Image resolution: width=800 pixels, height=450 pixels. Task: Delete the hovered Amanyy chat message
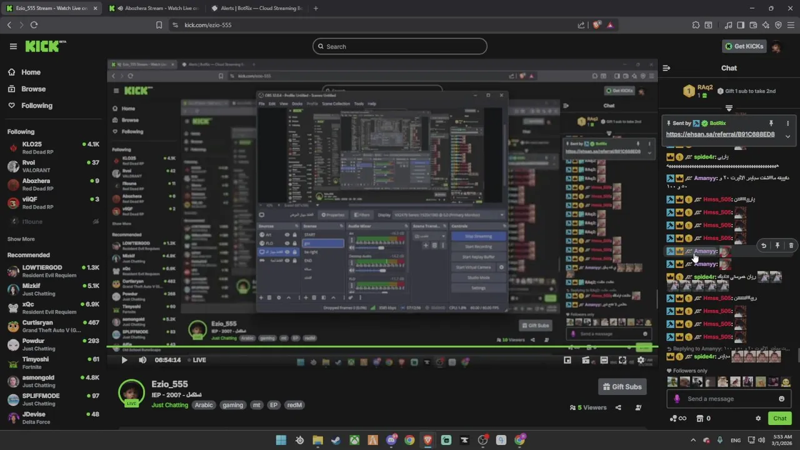click(x=791, y=246)
